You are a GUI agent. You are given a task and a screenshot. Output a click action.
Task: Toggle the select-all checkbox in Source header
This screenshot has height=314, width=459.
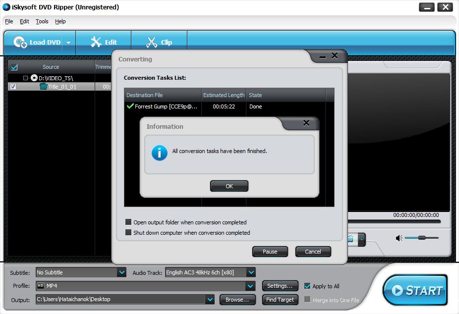(x=14, y=67)
